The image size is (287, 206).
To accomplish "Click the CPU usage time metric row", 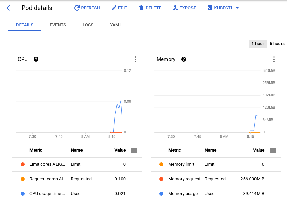I will 77,194.
